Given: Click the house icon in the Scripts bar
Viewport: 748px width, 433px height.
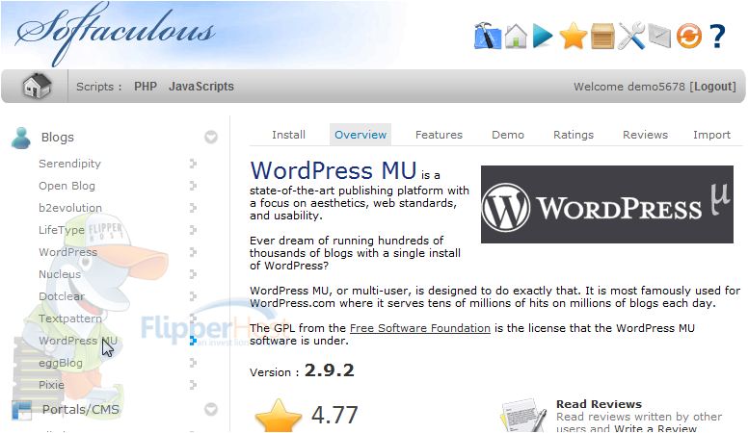Looking at the screenshot, I should pyautogui.click(x=37, y=87).
